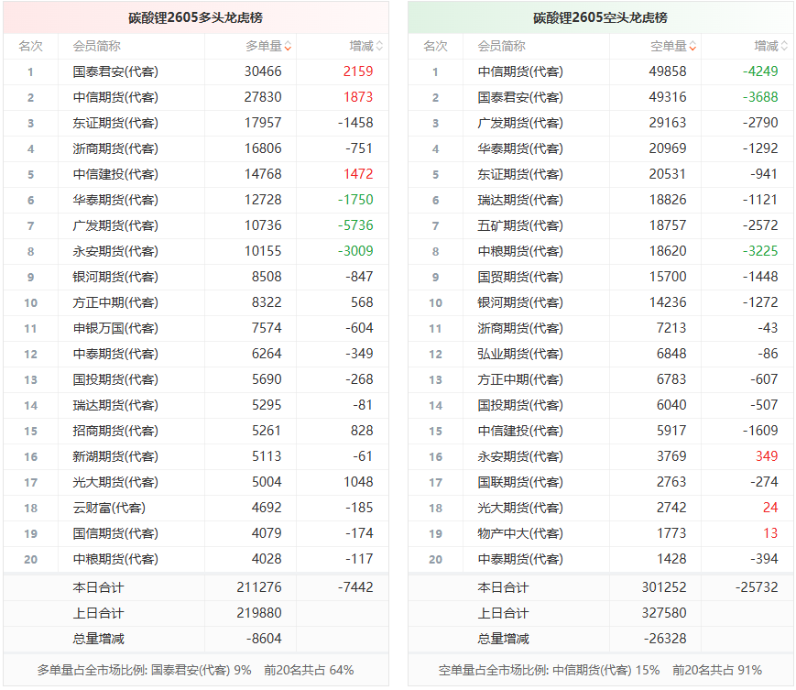Select 弘业期货(代客) row
This screenshot has width=796, height=690.
601,354
